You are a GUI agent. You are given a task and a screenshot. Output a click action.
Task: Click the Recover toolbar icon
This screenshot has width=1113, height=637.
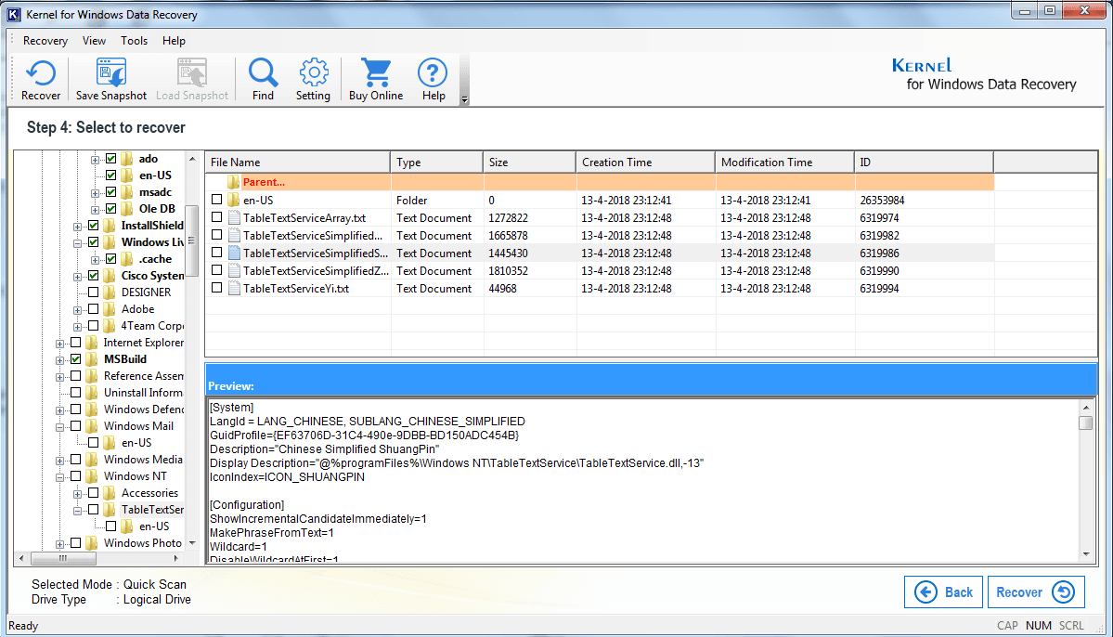[x=41, y=73]
